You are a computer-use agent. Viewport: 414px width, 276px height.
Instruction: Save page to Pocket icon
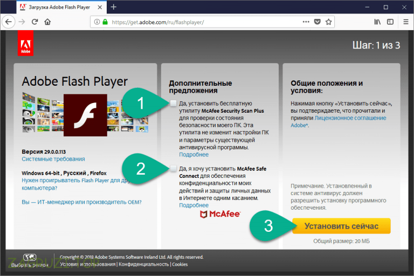pyautogui.click(x=317, y=22)
